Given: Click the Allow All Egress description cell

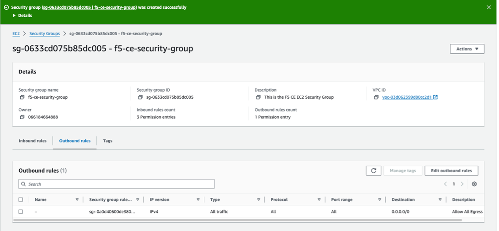Looking at the screenshot, I should coord(467,212).
